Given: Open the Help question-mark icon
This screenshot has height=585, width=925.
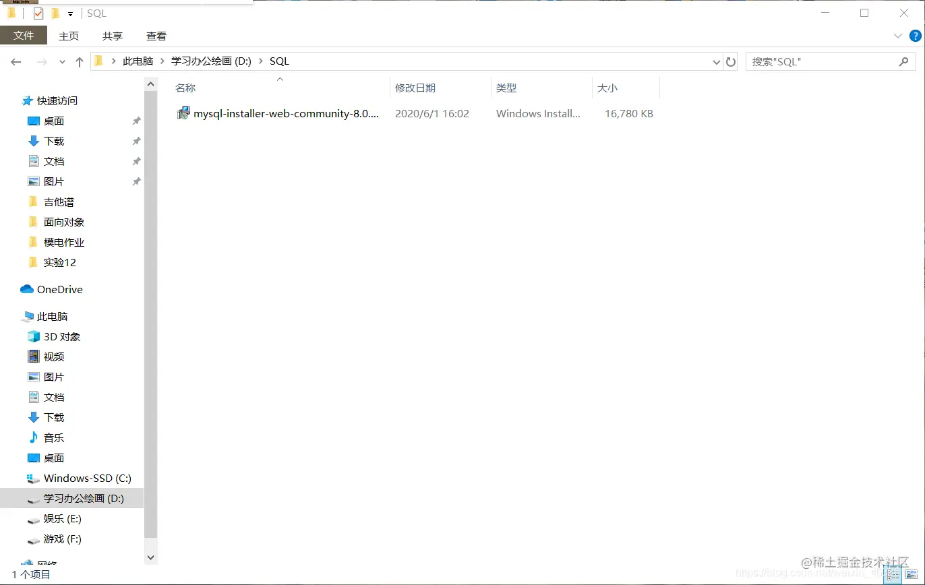Looking at the screenshot, I should point(915,36).
